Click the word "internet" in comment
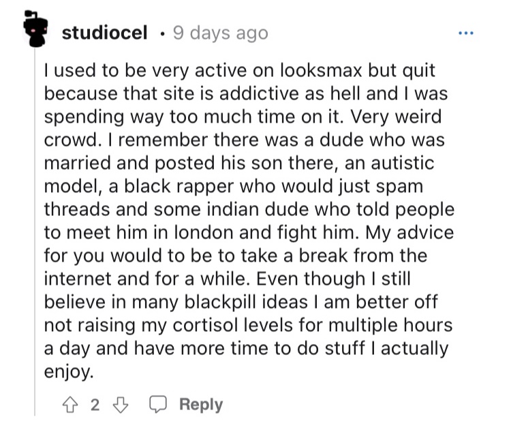 coord(78,279)
